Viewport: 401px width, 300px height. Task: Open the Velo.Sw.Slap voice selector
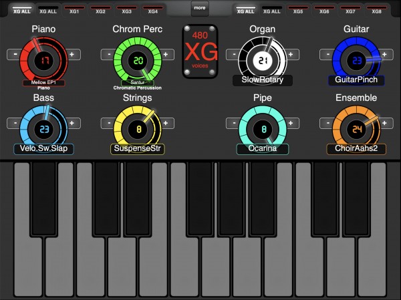[43, 149]
